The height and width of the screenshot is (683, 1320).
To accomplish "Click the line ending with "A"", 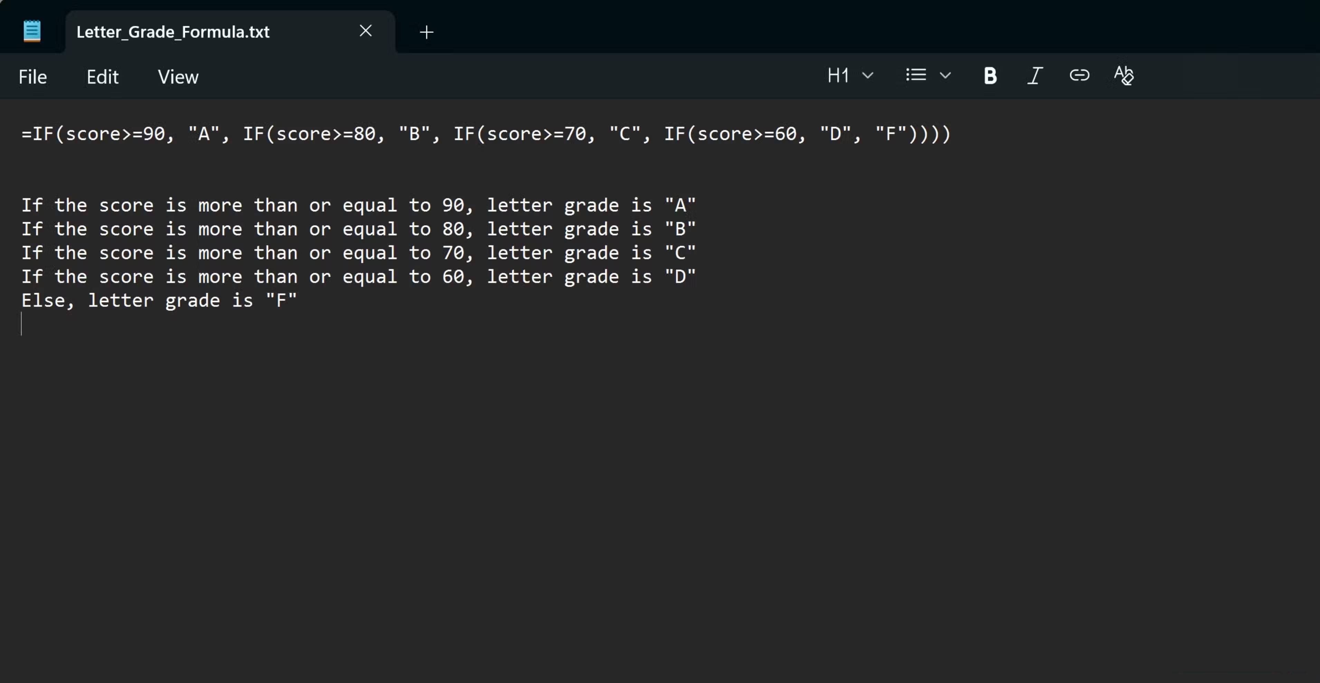I will point(358,206).
